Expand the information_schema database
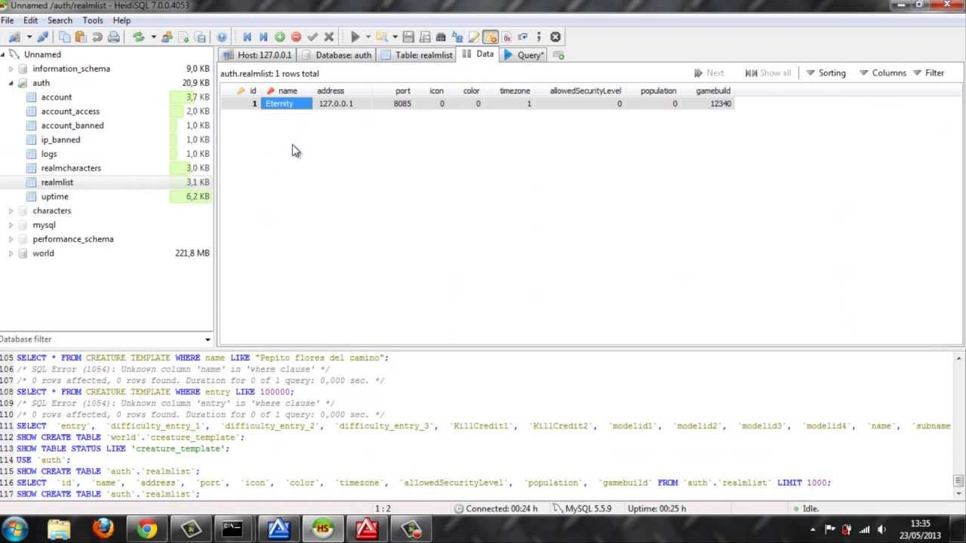 (11, 69)
